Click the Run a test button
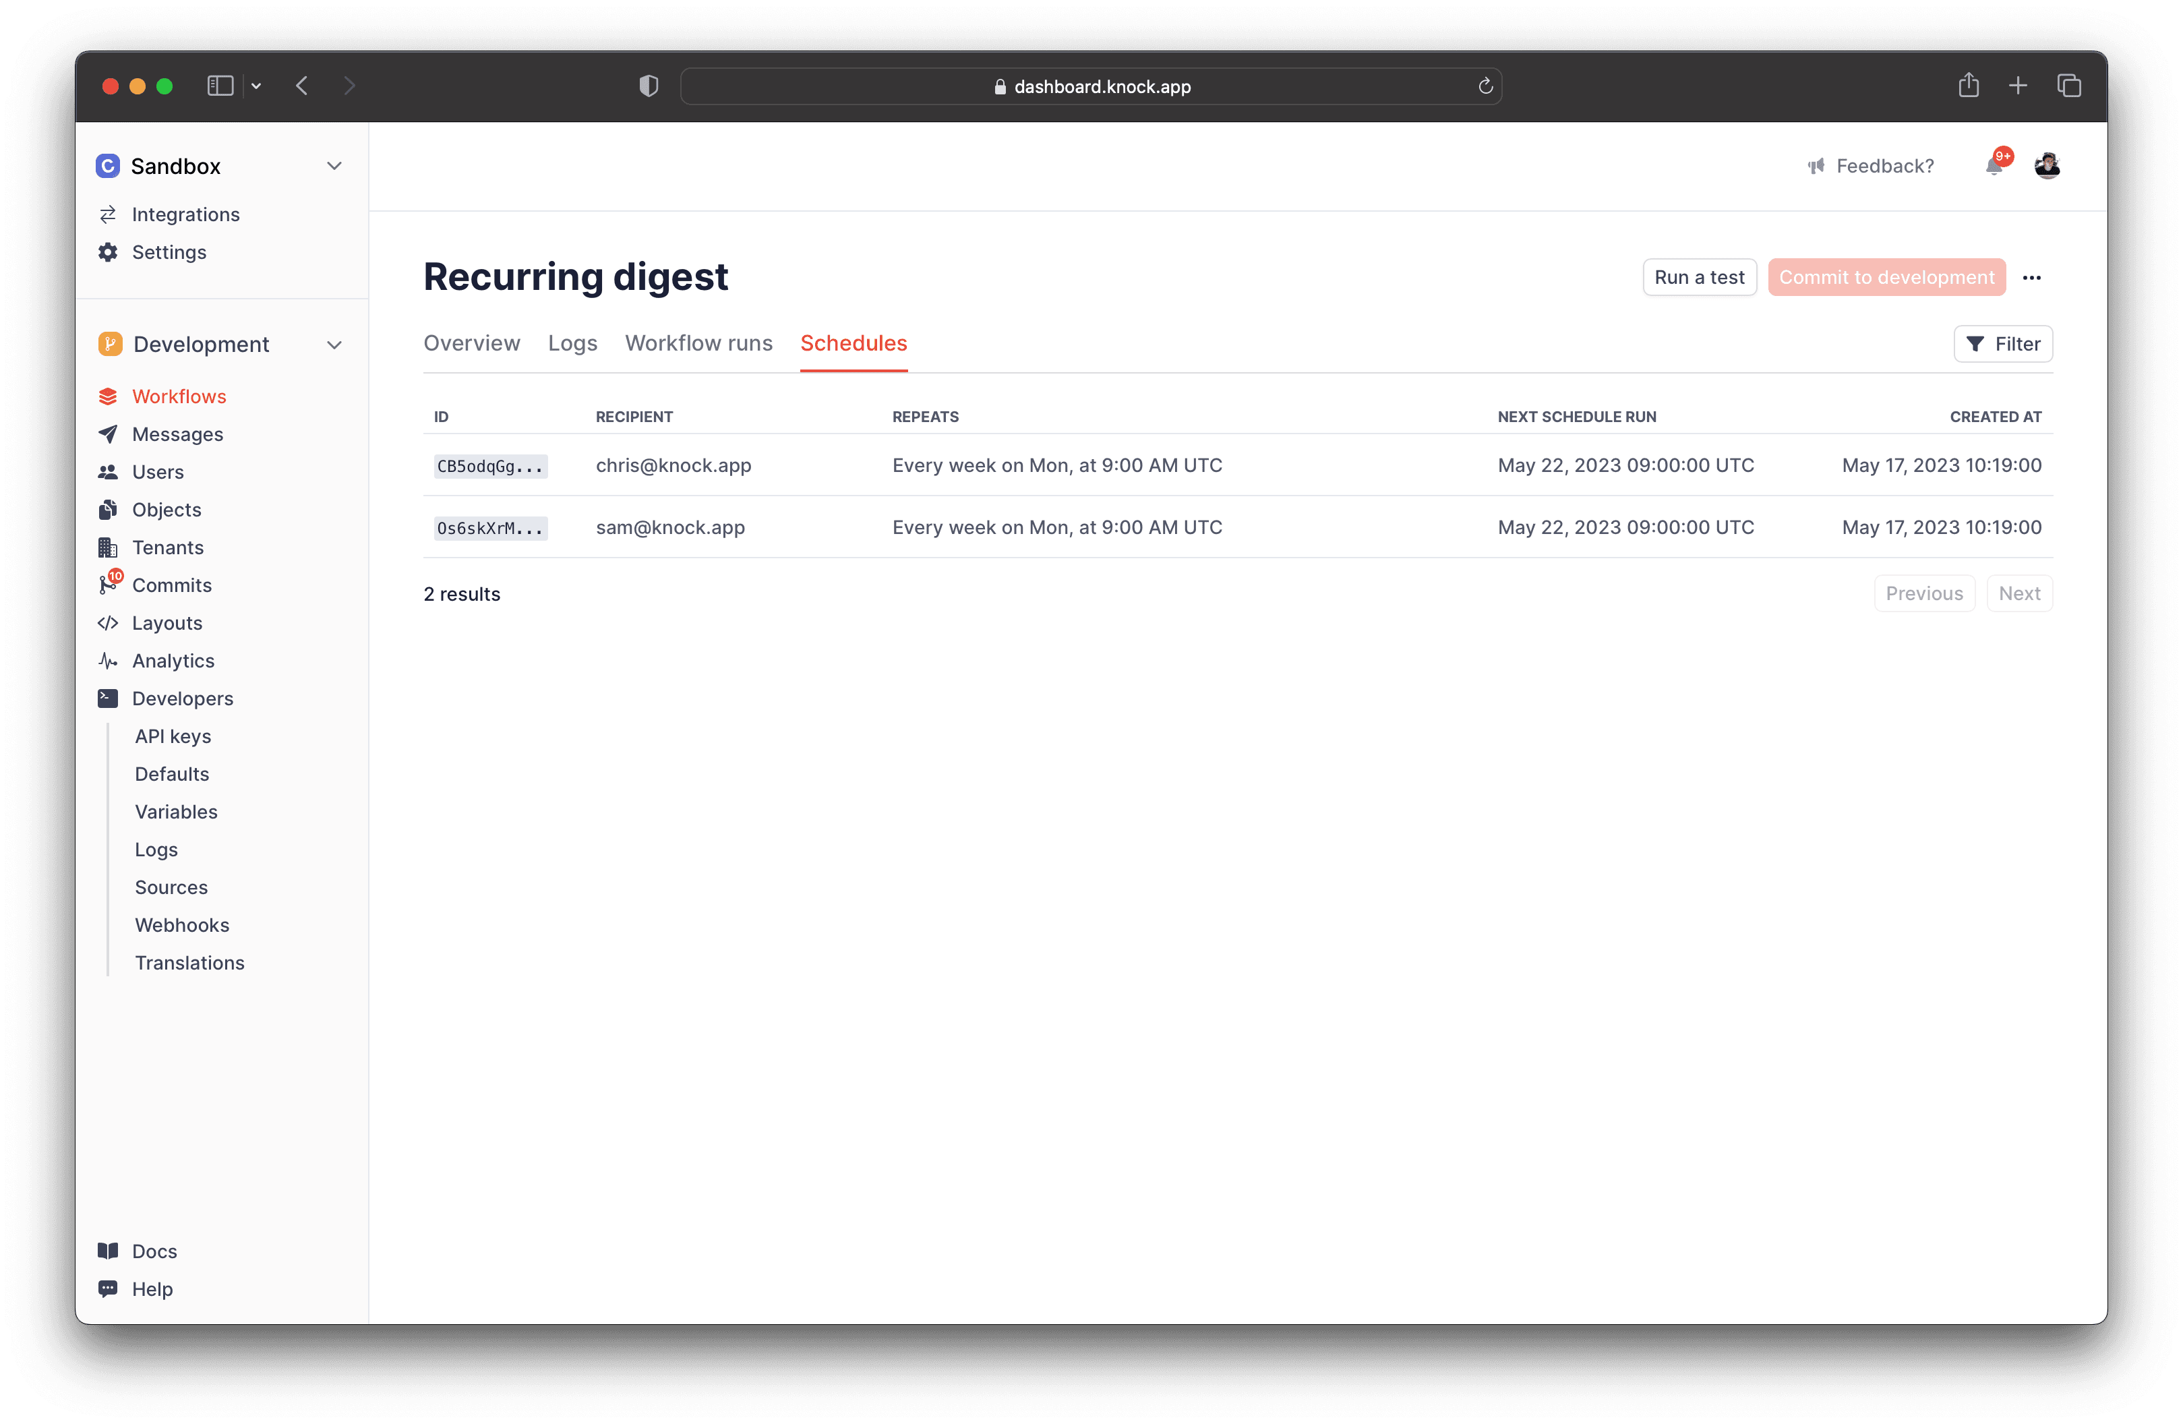Viewport: 2183px width, 1424px height. (1699, 277)
